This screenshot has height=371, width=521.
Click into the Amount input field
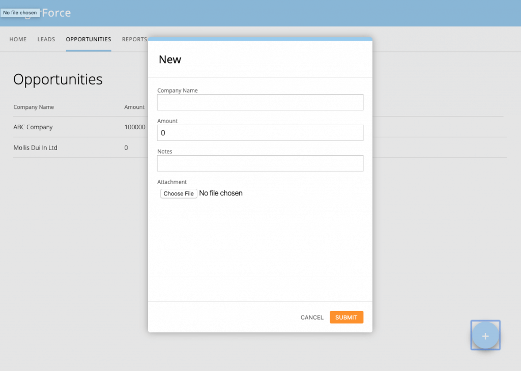click(x=260, y=133)
